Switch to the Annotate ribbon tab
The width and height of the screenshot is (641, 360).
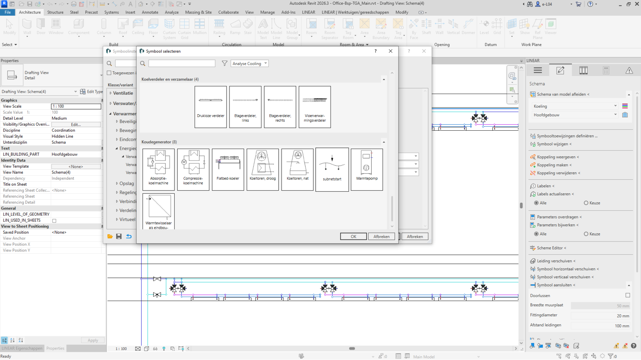tap(150, 12)
